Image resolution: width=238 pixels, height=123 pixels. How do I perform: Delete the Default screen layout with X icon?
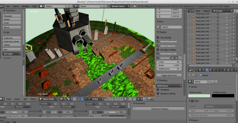[x=71, y=6]
